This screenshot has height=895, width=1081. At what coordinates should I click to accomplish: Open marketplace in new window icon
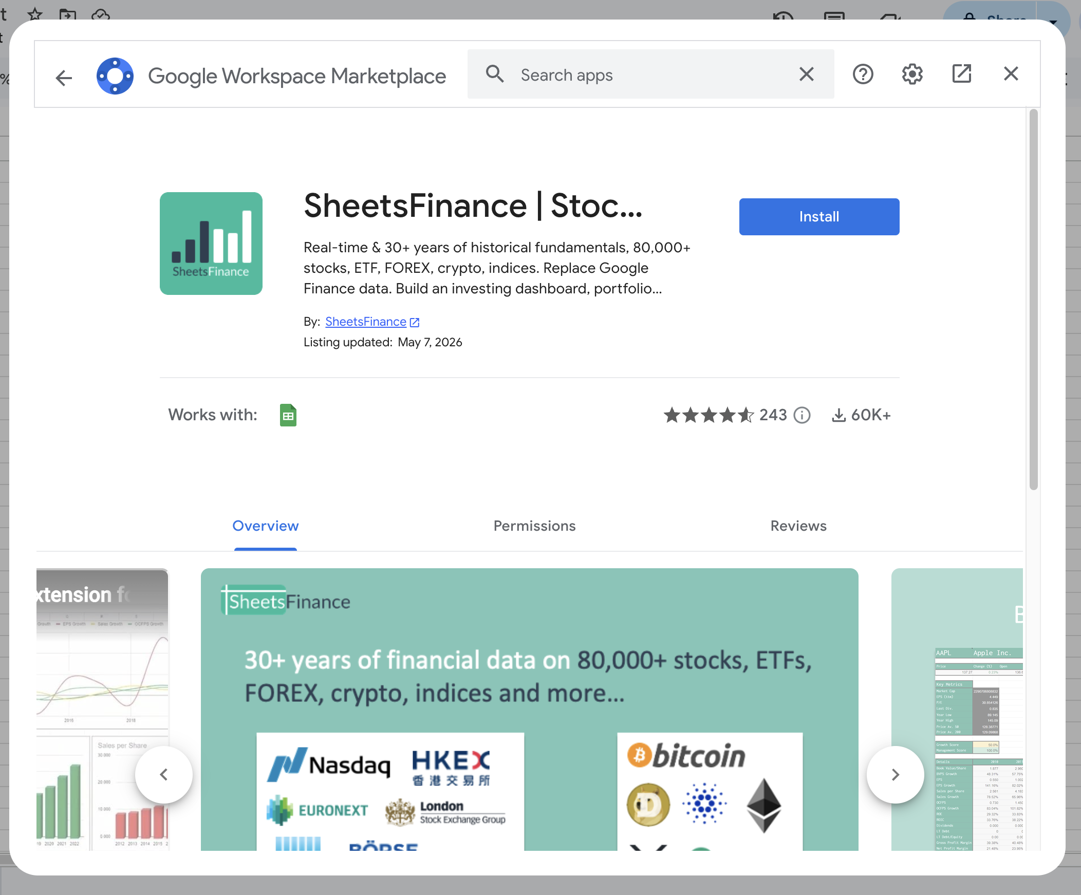click(x=961, y=74)
